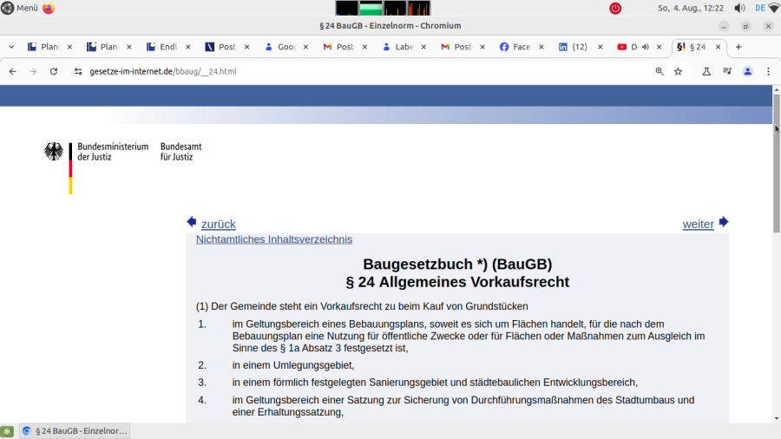The width and height of the screenshot is (781, 439).
Task: Click the red power icon in top panel
Action: [615, 8]
